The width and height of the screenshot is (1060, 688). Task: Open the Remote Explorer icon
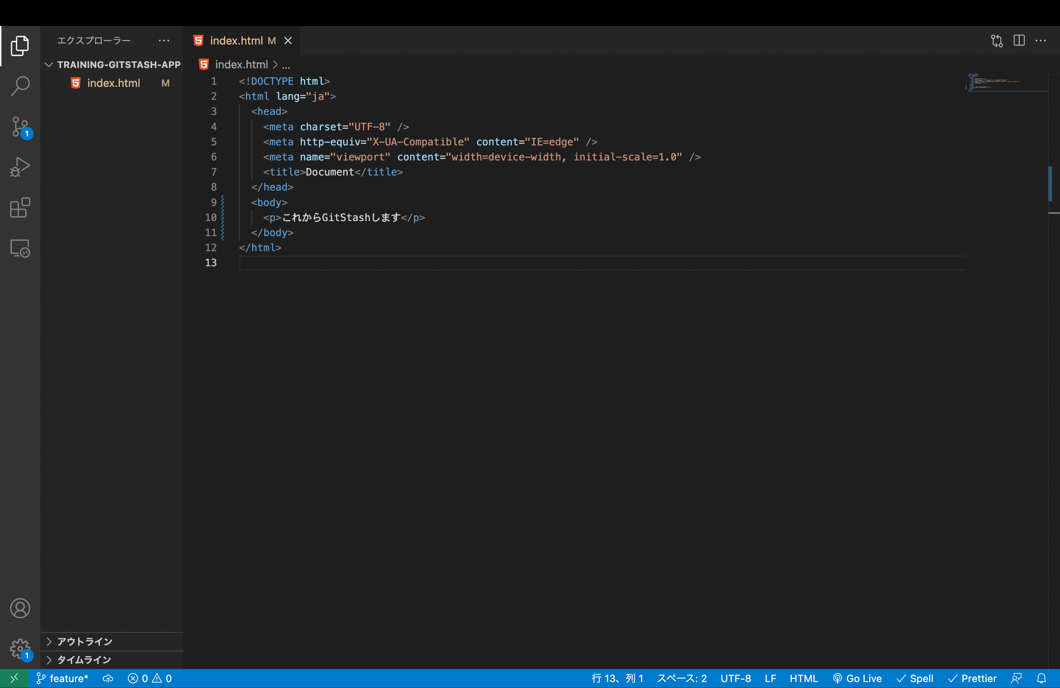coord(20,248)
